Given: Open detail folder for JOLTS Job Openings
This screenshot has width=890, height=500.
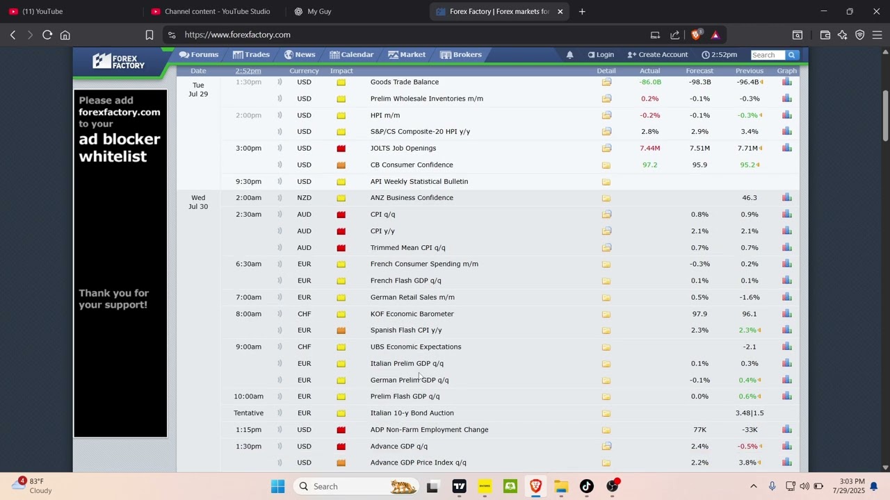Looking at the screenshot, I should [606, 148].
